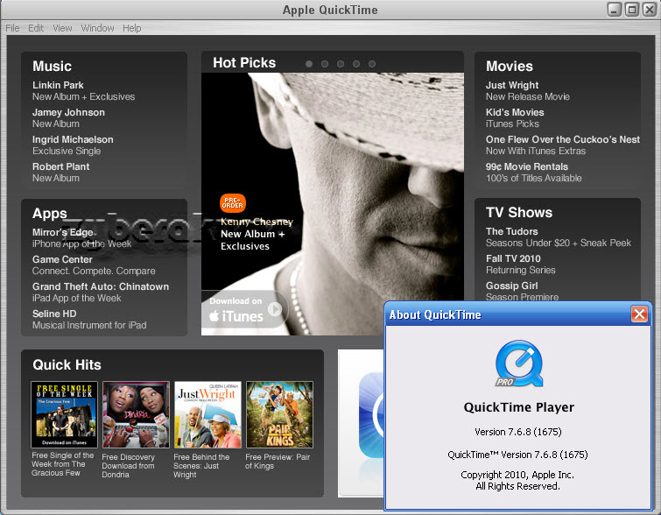Click the Hot Picks heading
The image size is (661, 515).
244,63
